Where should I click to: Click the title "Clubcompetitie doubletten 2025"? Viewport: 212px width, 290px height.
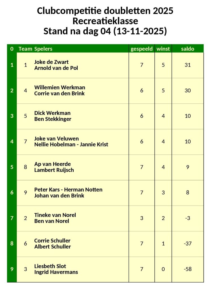(x=105, y=11)
